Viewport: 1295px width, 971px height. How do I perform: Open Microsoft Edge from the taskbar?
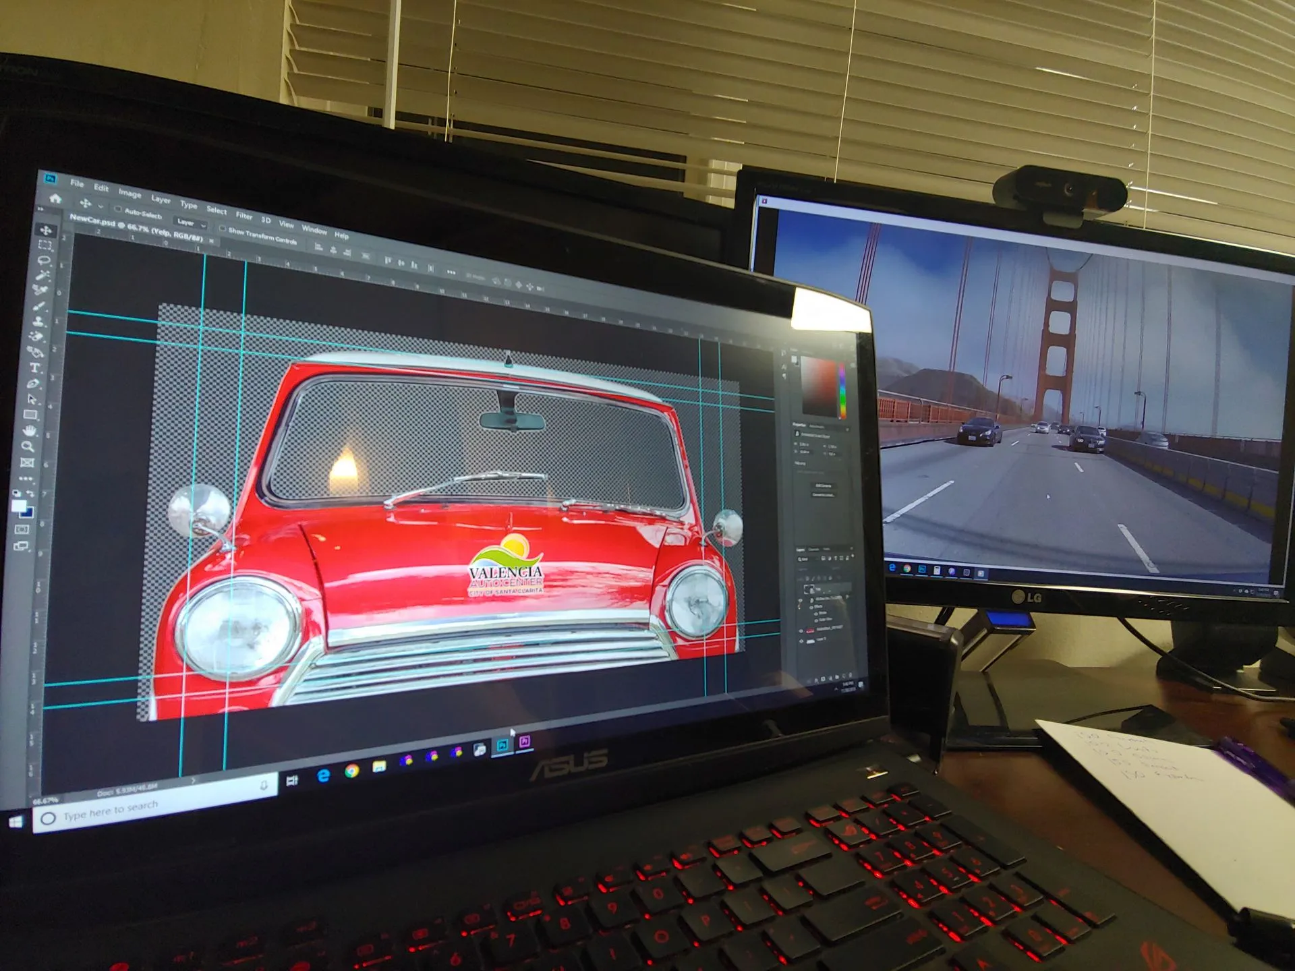[x=324, y=775]
